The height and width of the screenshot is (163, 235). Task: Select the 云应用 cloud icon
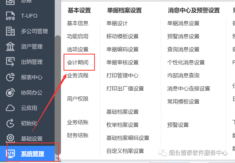10,108
